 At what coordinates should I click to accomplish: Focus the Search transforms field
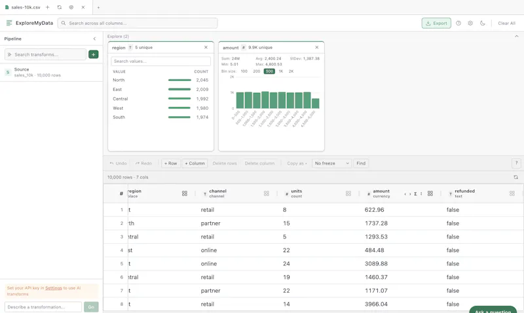45,54
